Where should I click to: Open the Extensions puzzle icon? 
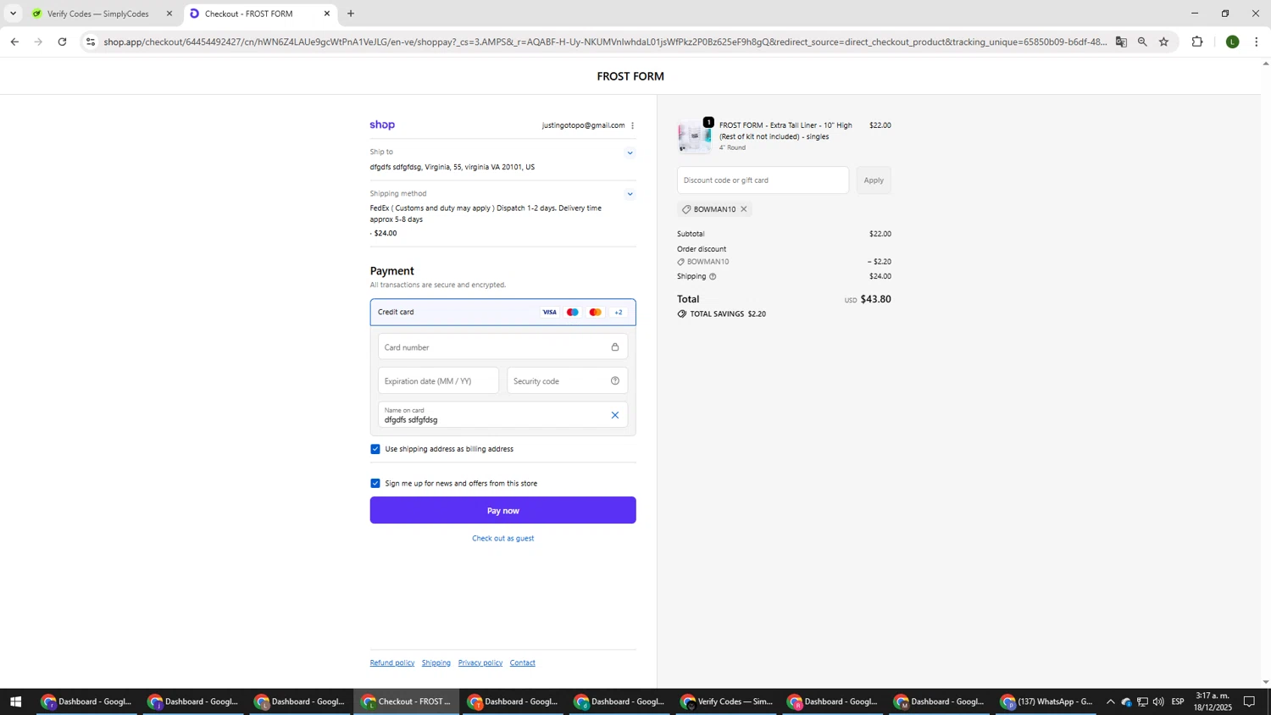(x=1197, y=42)
